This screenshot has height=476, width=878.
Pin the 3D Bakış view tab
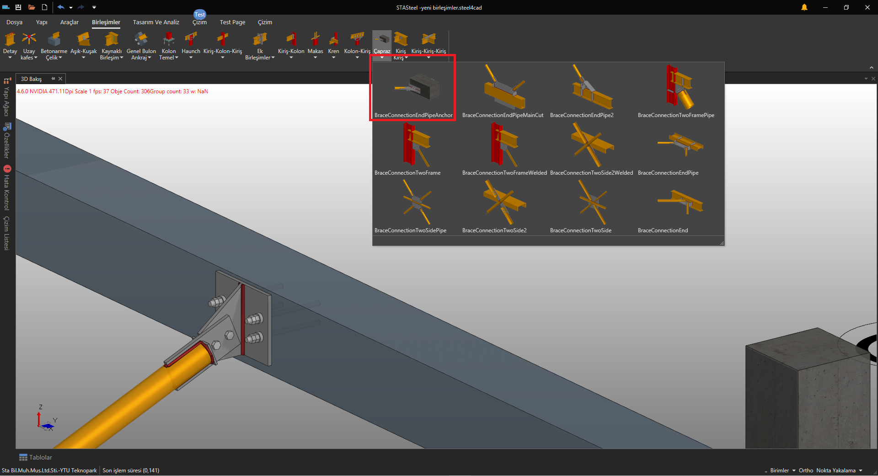[x=53, y=79]
